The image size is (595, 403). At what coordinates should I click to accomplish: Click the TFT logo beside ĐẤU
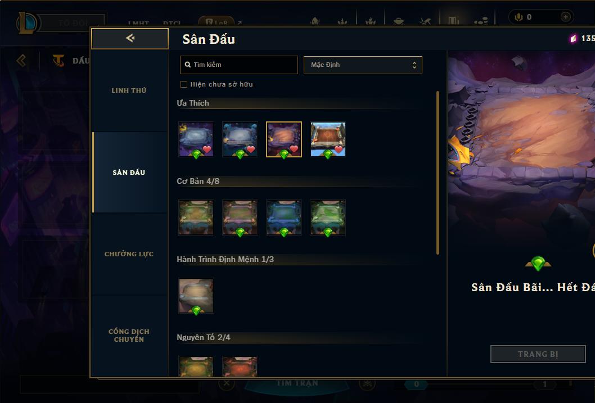pos(58,60)
